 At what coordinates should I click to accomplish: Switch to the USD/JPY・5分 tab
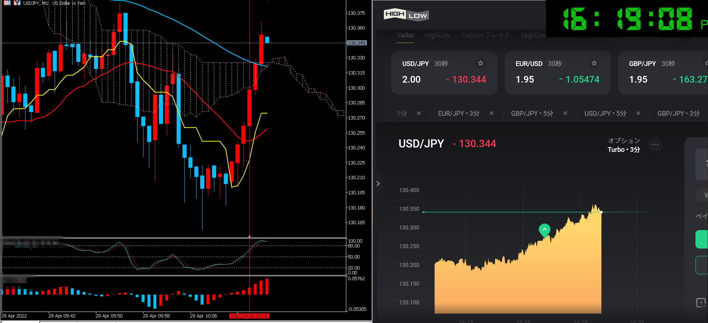[605, 114]
